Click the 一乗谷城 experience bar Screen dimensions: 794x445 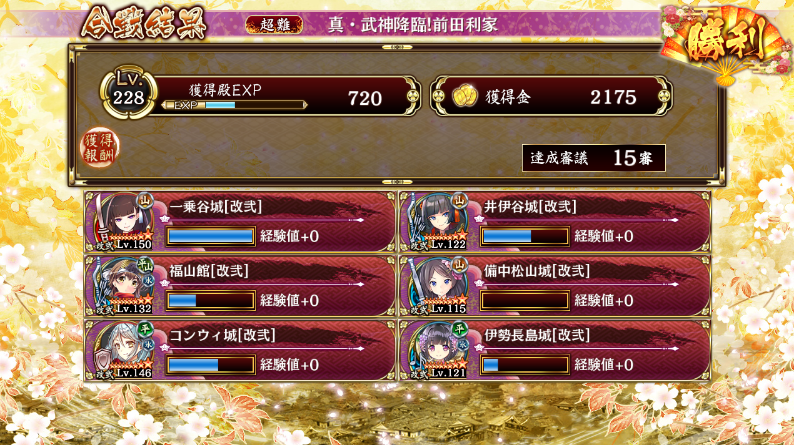(211, 236)
